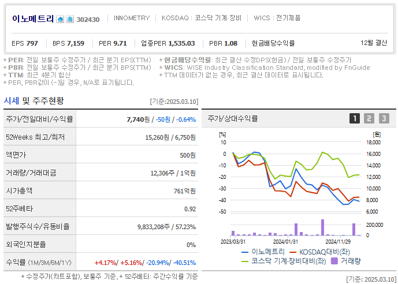Click the INNOMETRY English name
398x284 pixels.
[x=132, y=18]
